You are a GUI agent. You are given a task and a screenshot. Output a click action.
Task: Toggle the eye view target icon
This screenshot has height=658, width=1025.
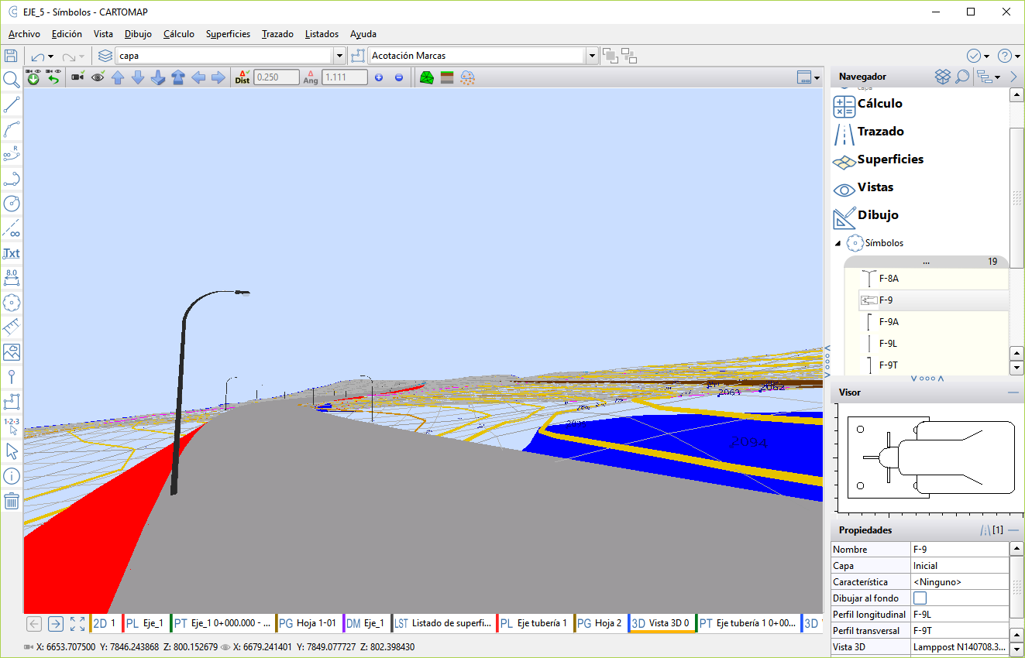[98, 77]
